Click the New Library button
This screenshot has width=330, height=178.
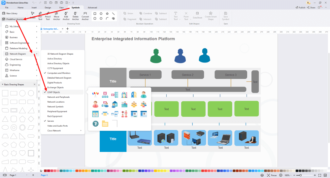point(12,13)
